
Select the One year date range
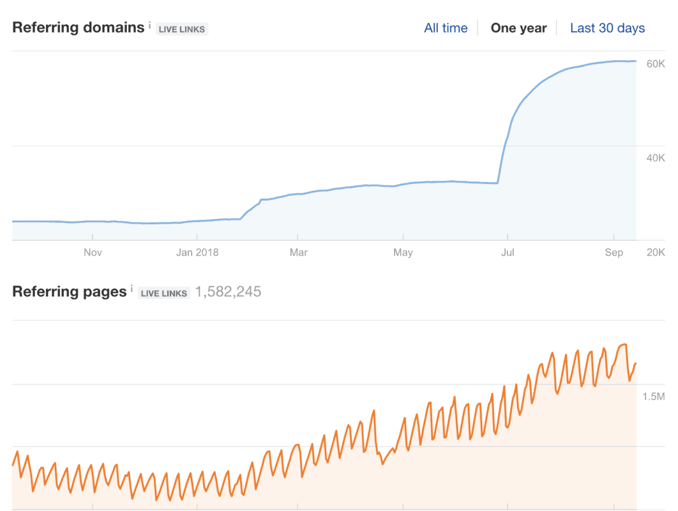pos(518,27)
